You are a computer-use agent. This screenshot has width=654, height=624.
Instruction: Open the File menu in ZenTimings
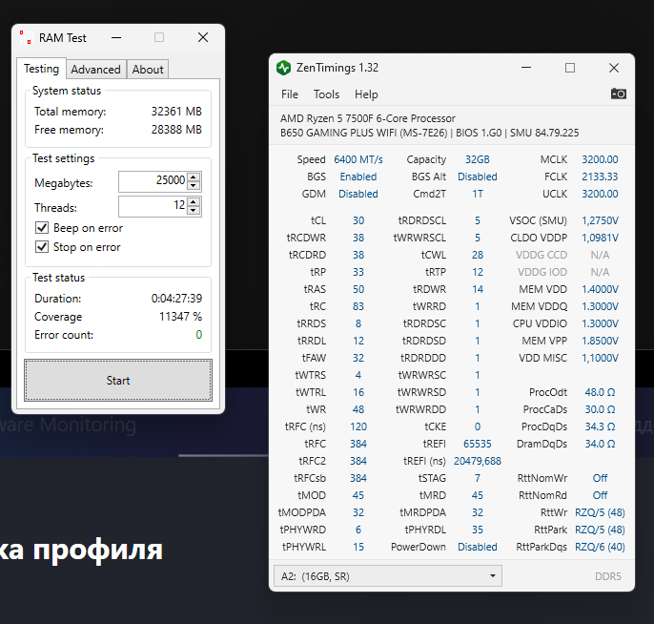click(x=290, y=94)
